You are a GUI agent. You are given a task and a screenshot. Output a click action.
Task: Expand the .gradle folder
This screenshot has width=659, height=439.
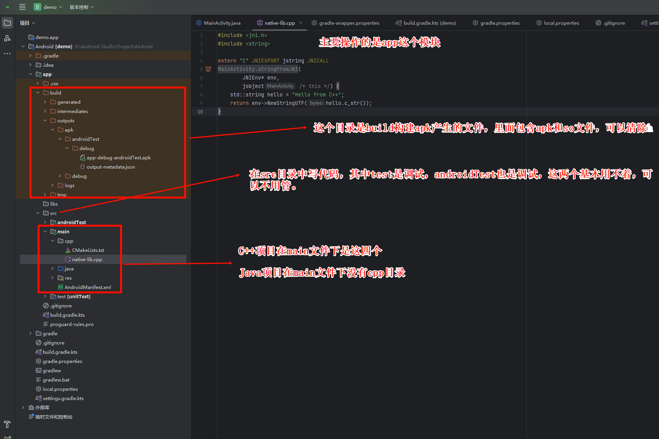[x=30, y=56]
